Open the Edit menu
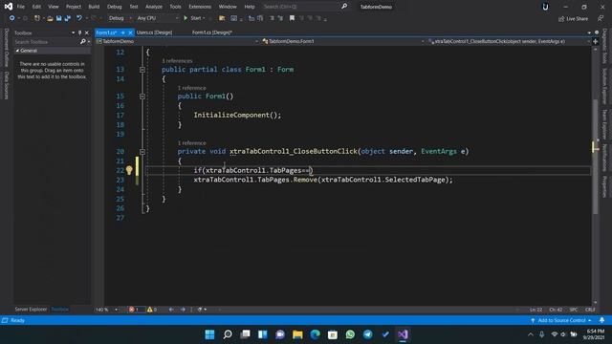The image size is (612, 344). coord(36,7)
